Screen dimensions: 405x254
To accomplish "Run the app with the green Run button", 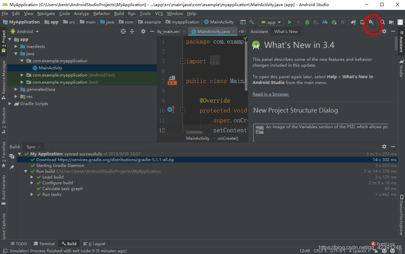I will pos(289,22).
